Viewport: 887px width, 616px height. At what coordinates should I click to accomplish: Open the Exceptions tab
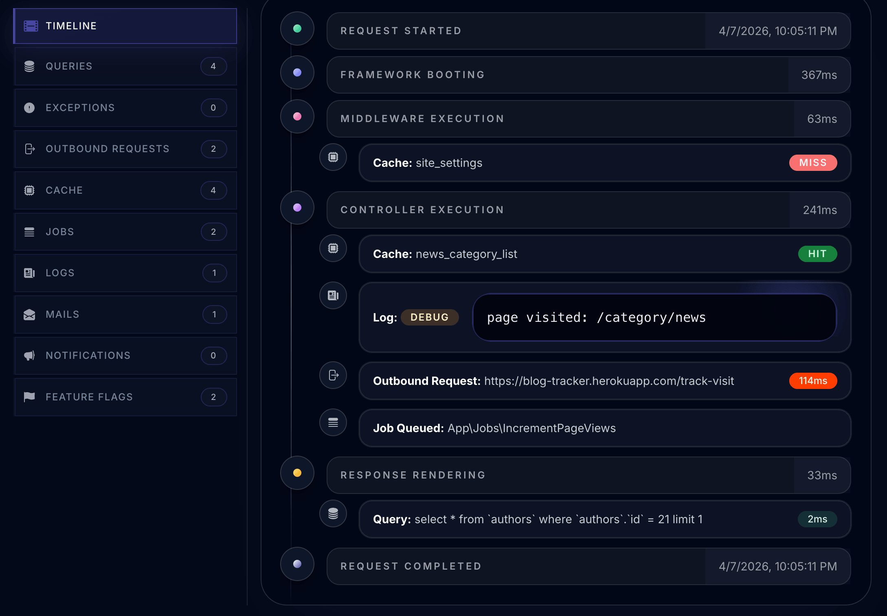click(x=125, y=108)
